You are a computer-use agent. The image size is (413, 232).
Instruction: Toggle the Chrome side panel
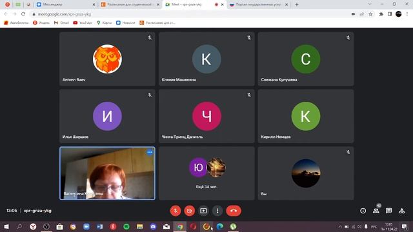(390, 14)
